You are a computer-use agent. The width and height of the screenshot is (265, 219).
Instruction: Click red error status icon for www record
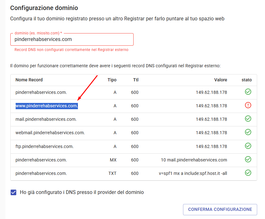click(x=248, y=105)
